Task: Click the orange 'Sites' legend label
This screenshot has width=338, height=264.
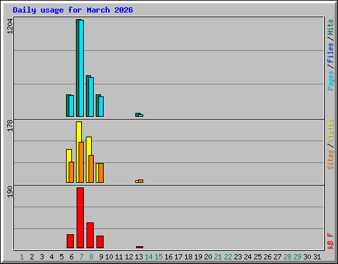Action: [x=330, y=160]
